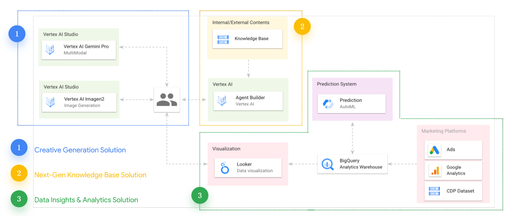Click "Creative Generation Solution" legend text

[x=80, y=150]
